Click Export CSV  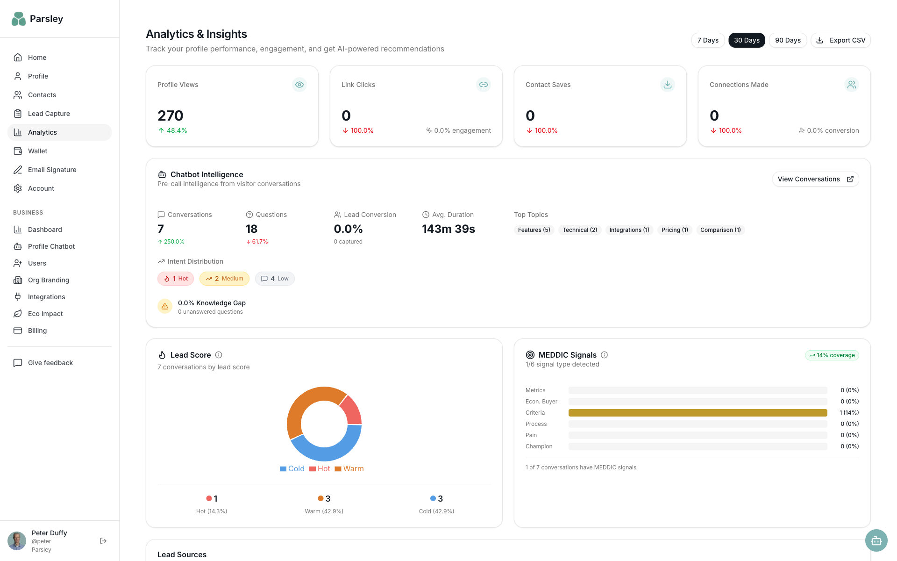pos(840,40)
